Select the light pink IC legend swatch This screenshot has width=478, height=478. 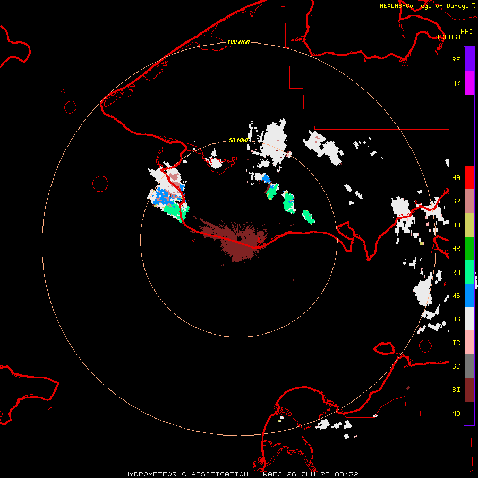coord(469,343)
